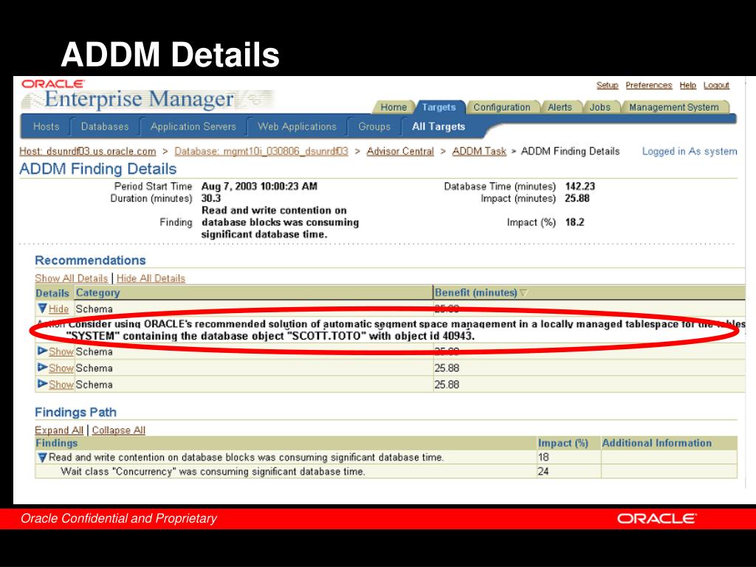
Task: Select the impact percent value 18.2
Action: point(574,222)
